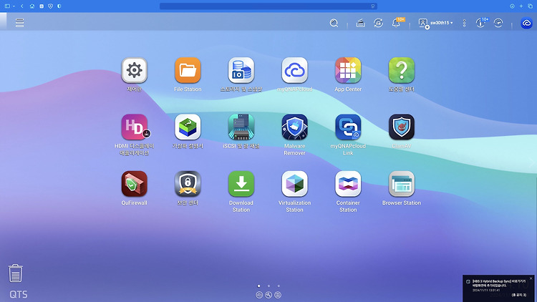
Task: Launch ClamAV antivirus
Action: [402, 127]
